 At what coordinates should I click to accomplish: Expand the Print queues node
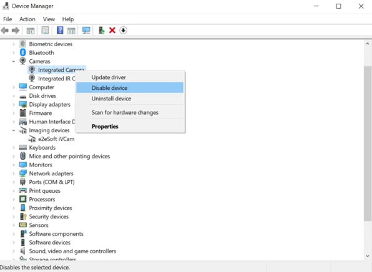point(14,191)
